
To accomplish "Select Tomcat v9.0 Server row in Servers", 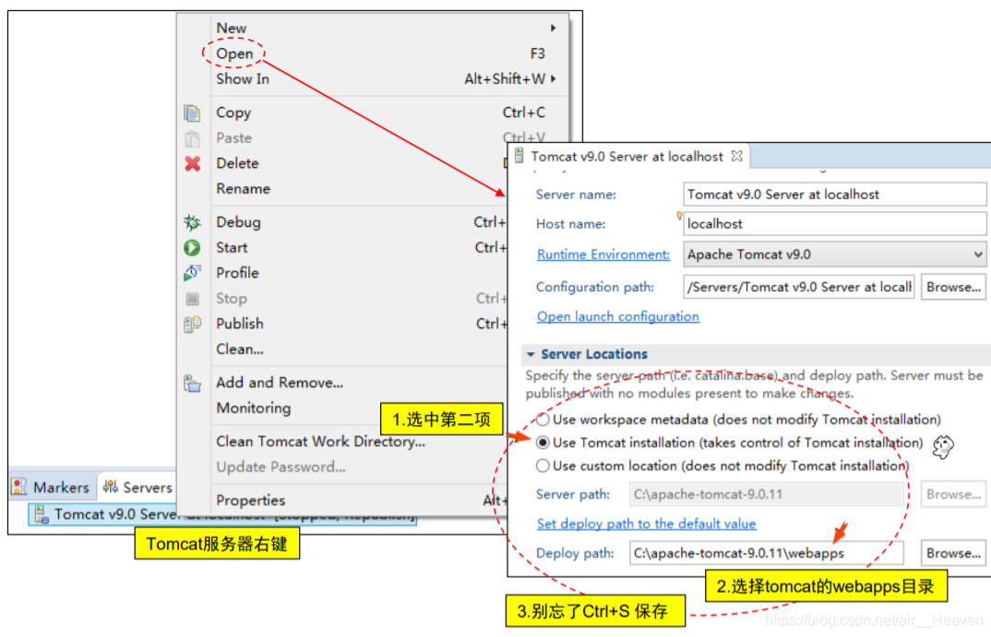I will pyautogui.click(x=222, y=514).
